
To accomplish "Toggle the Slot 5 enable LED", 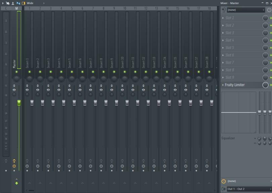I will pyautogui.click(x=271, y=48).
